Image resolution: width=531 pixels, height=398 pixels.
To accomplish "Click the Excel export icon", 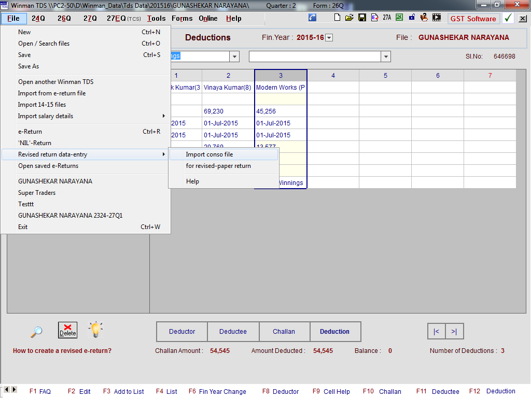I will pos(399,18).
